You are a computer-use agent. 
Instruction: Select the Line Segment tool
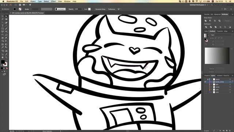tap(6, 26)
